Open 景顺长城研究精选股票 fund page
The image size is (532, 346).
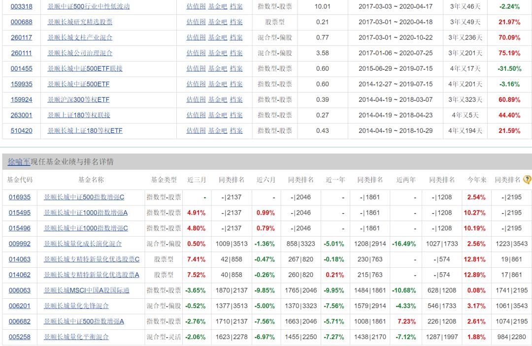(x=80, y=22)
